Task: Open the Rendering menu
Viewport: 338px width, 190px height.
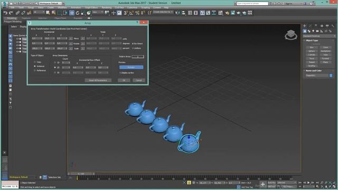Action: (107, 7)
